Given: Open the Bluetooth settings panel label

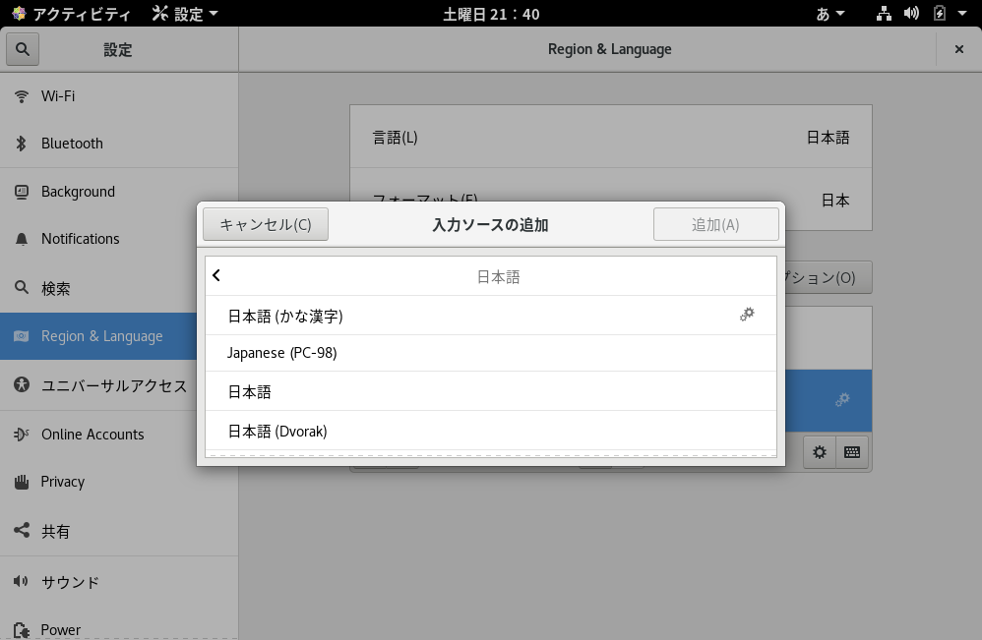Looking at the screenshot, I should tap(72, 144).
